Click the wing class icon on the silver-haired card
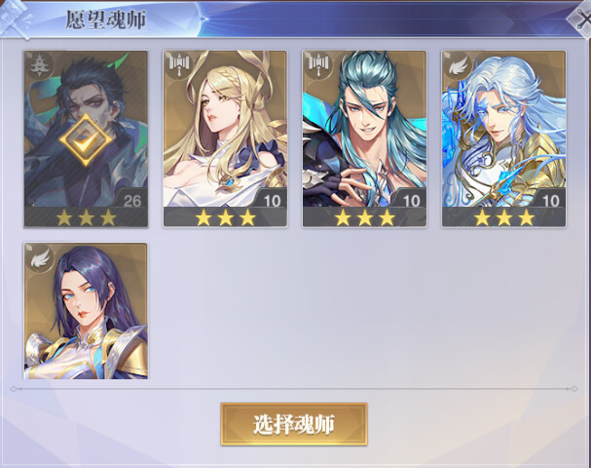This screenshot has width=591, height=468. click(458, 65)
